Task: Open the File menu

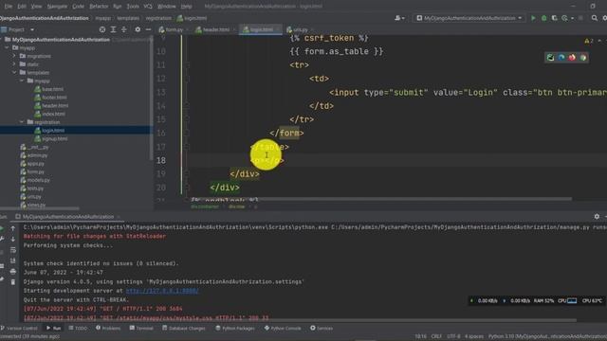Action: pyautogui.click(x=9, y=7)
